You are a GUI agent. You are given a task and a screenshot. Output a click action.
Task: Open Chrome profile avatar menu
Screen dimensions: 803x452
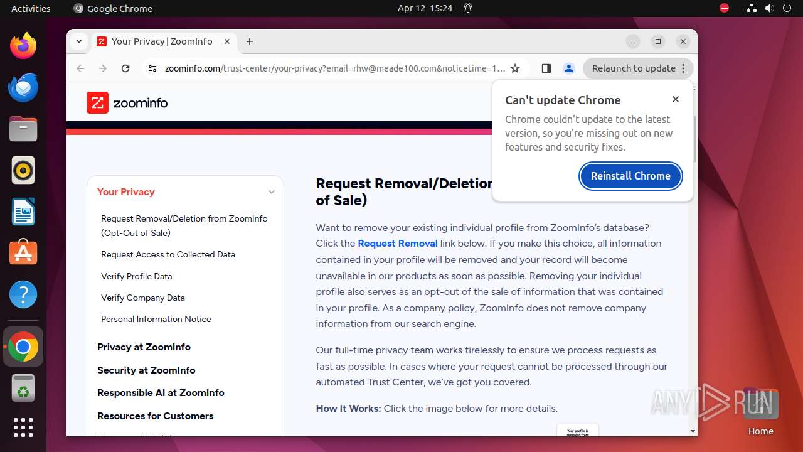coord(569,68)
